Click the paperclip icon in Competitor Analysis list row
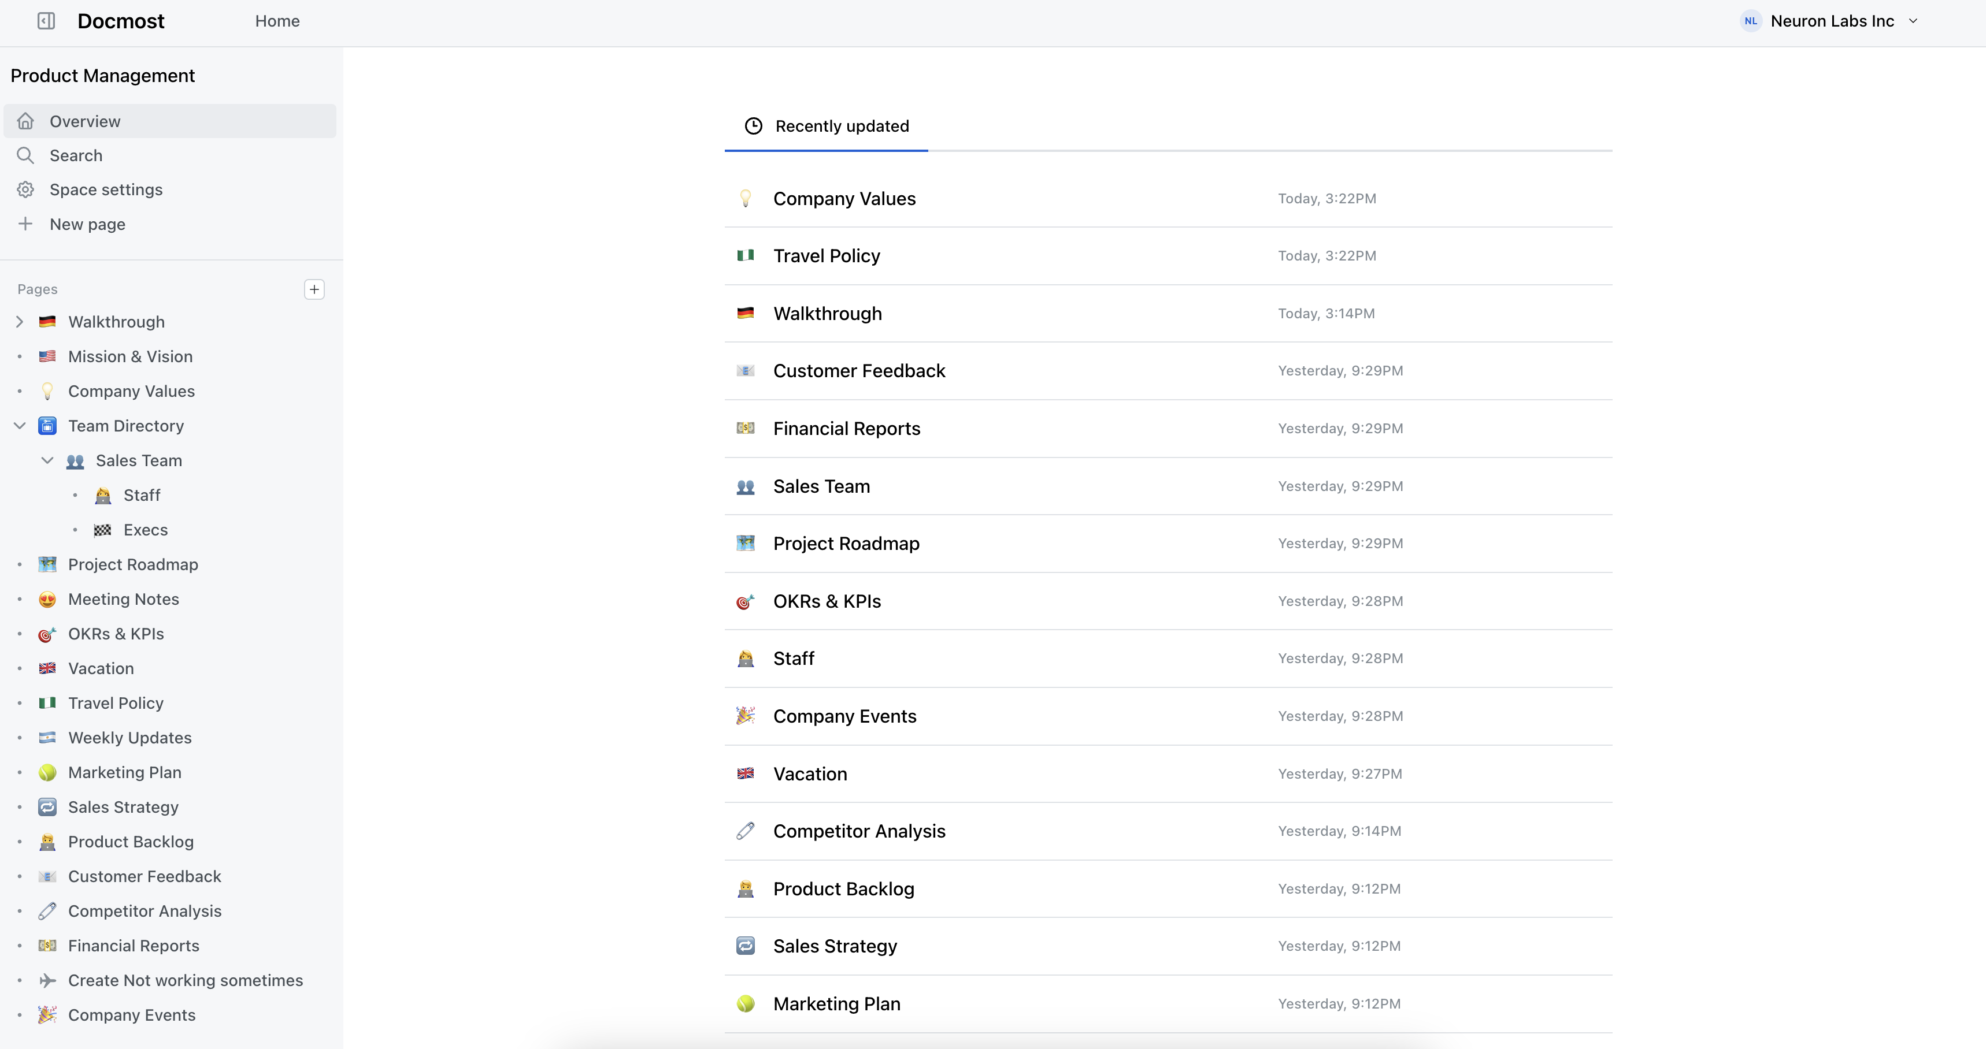Image resolution: width=1986 pixels, height=1049 pixels. coord(746,831)
